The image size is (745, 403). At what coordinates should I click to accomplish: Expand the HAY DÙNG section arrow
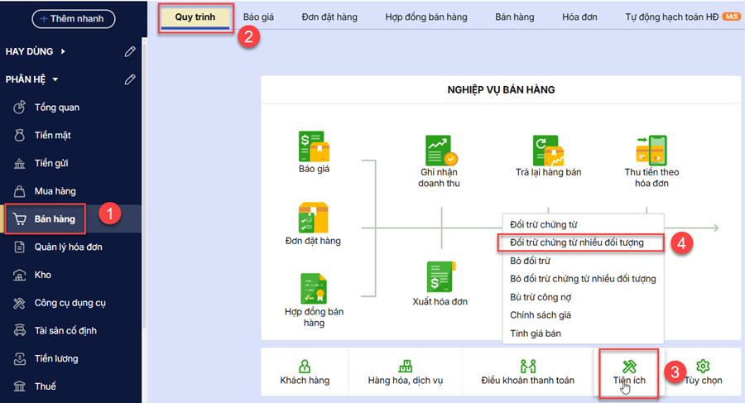tap(62, 51)
